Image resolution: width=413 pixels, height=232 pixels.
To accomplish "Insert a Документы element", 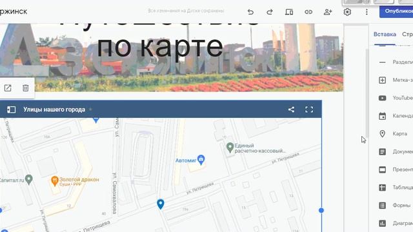I will (396, 151).
